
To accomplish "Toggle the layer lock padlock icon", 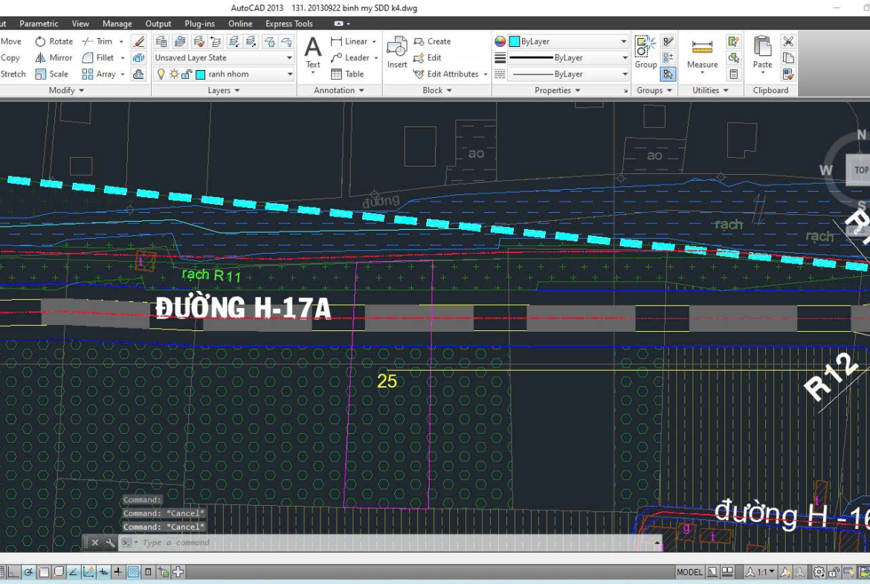I will (x=187, y=74).
